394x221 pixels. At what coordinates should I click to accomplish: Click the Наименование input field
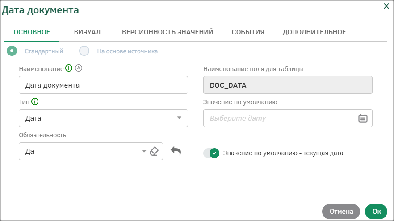click(x=103, y=85)
